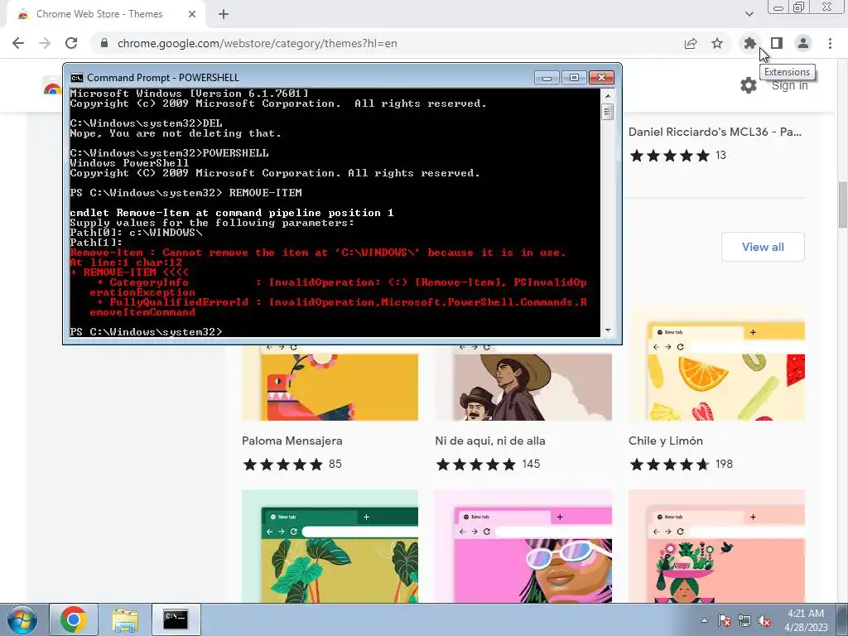Click the PS C:\Windows\system32> prompt line

(146, 331)
